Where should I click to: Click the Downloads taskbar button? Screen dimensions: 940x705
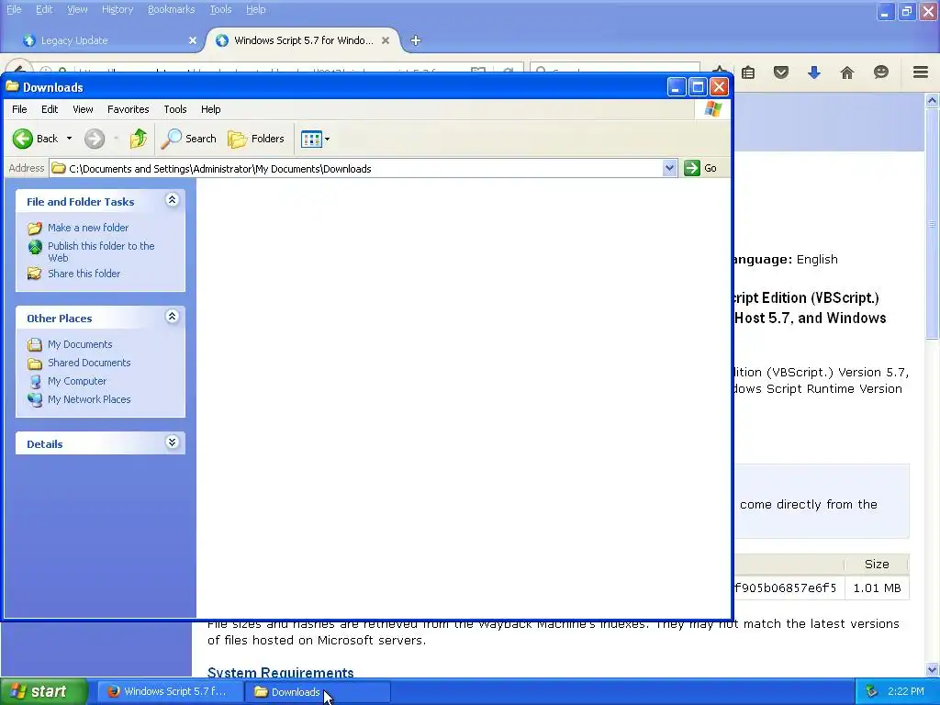pos(318,692)
